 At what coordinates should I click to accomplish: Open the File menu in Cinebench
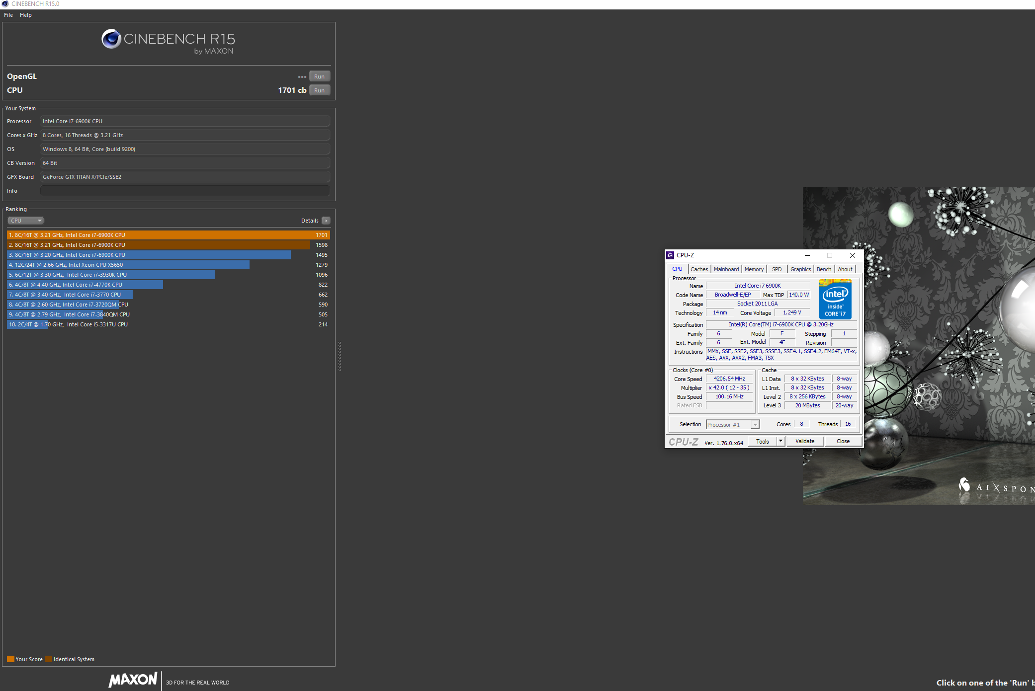coord(8,15)
